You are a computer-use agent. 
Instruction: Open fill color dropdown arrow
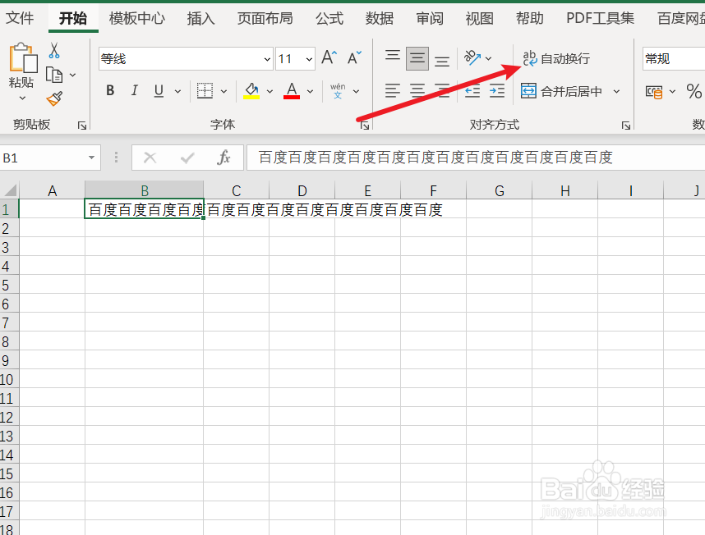[270, 91]
